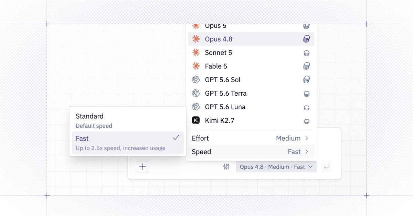Click the chevron next to Medium effort

pos(307,138)
